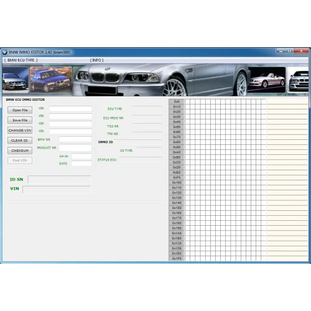
Task: Select hex row header 0x0
Action: pyautogui.click(x=177, y=101)
